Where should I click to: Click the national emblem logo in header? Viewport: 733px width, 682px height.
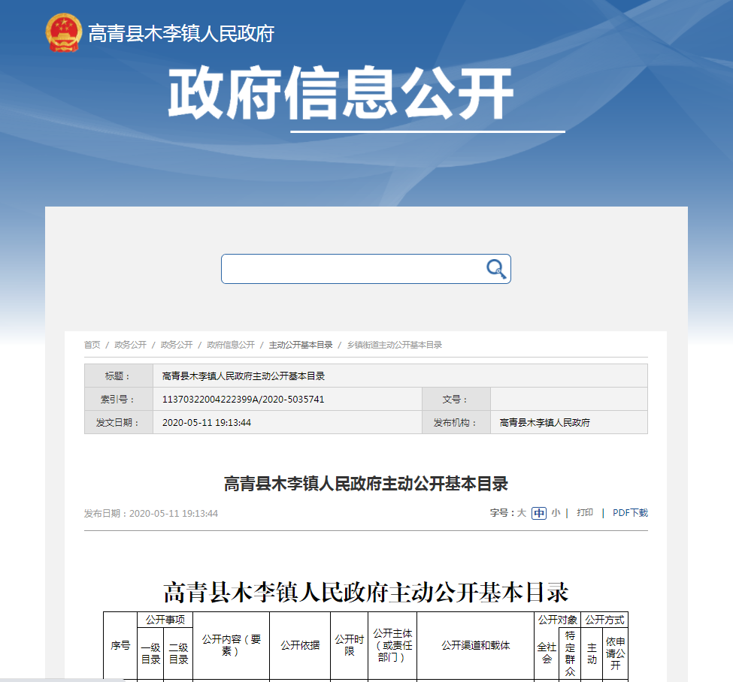pyautogui.click(x=63, y=33)
